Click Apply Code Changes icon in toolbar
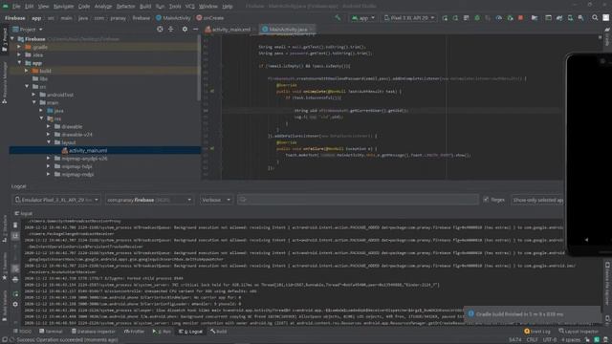Viewport: 612px width, 344px height. (467, 18)
